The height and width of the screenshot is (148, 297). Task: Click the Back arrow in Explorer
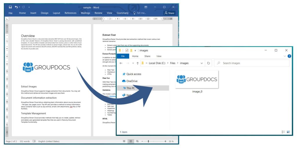pos(121,63)
